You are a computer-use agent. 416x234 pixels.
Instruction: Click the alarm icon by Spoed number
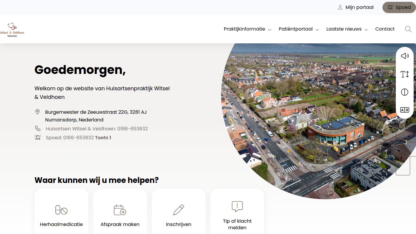pyautogui.click(x=37, y=137)
